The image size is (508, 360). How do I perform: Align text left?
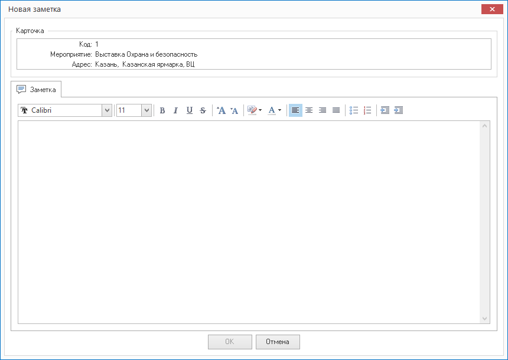click(295, 110)
